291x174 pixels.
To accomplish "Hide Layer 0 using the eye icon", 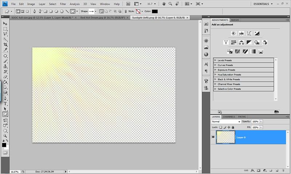I will coord(213,137).
